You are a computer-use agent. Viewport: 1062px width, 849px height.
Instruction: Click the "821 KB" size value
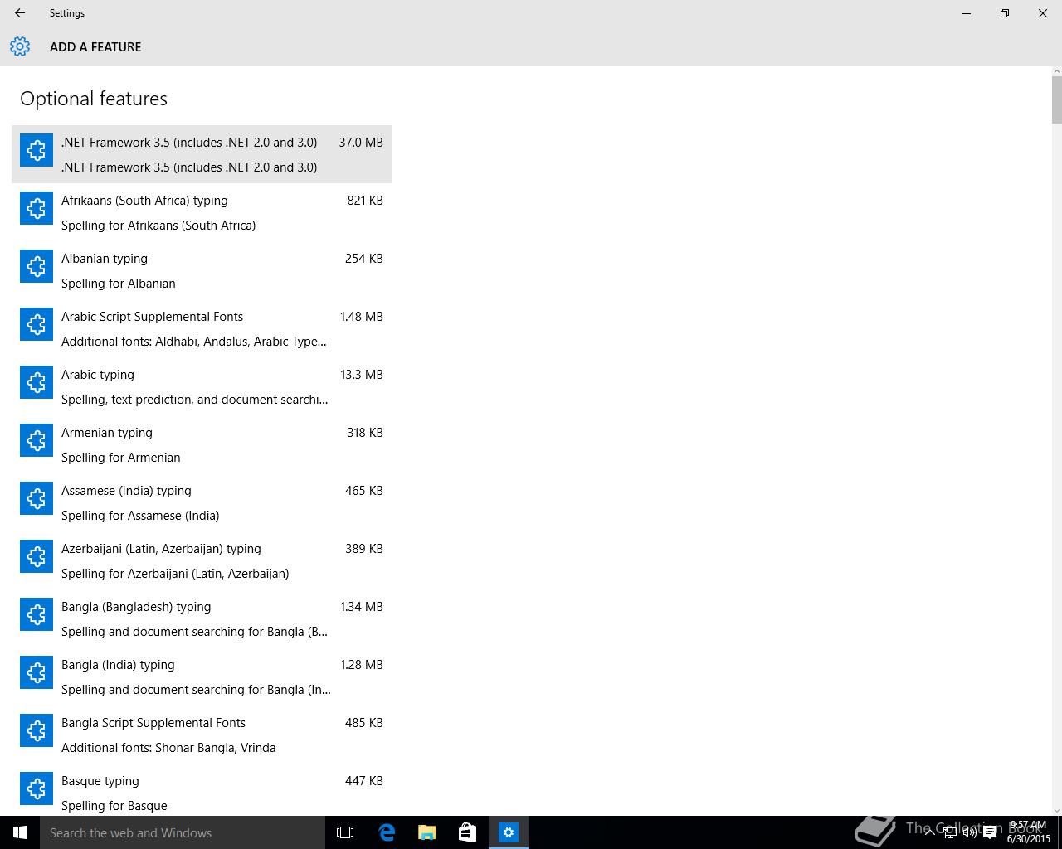(x=365, y=201)
